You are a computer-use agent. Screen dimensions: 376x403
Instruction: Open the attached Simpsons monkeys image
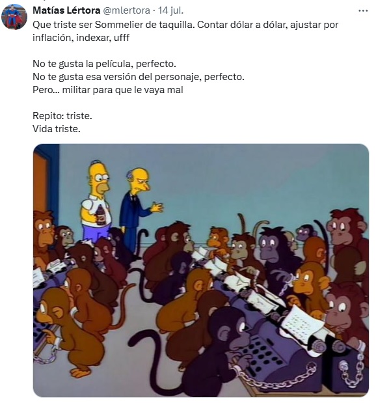201,270
